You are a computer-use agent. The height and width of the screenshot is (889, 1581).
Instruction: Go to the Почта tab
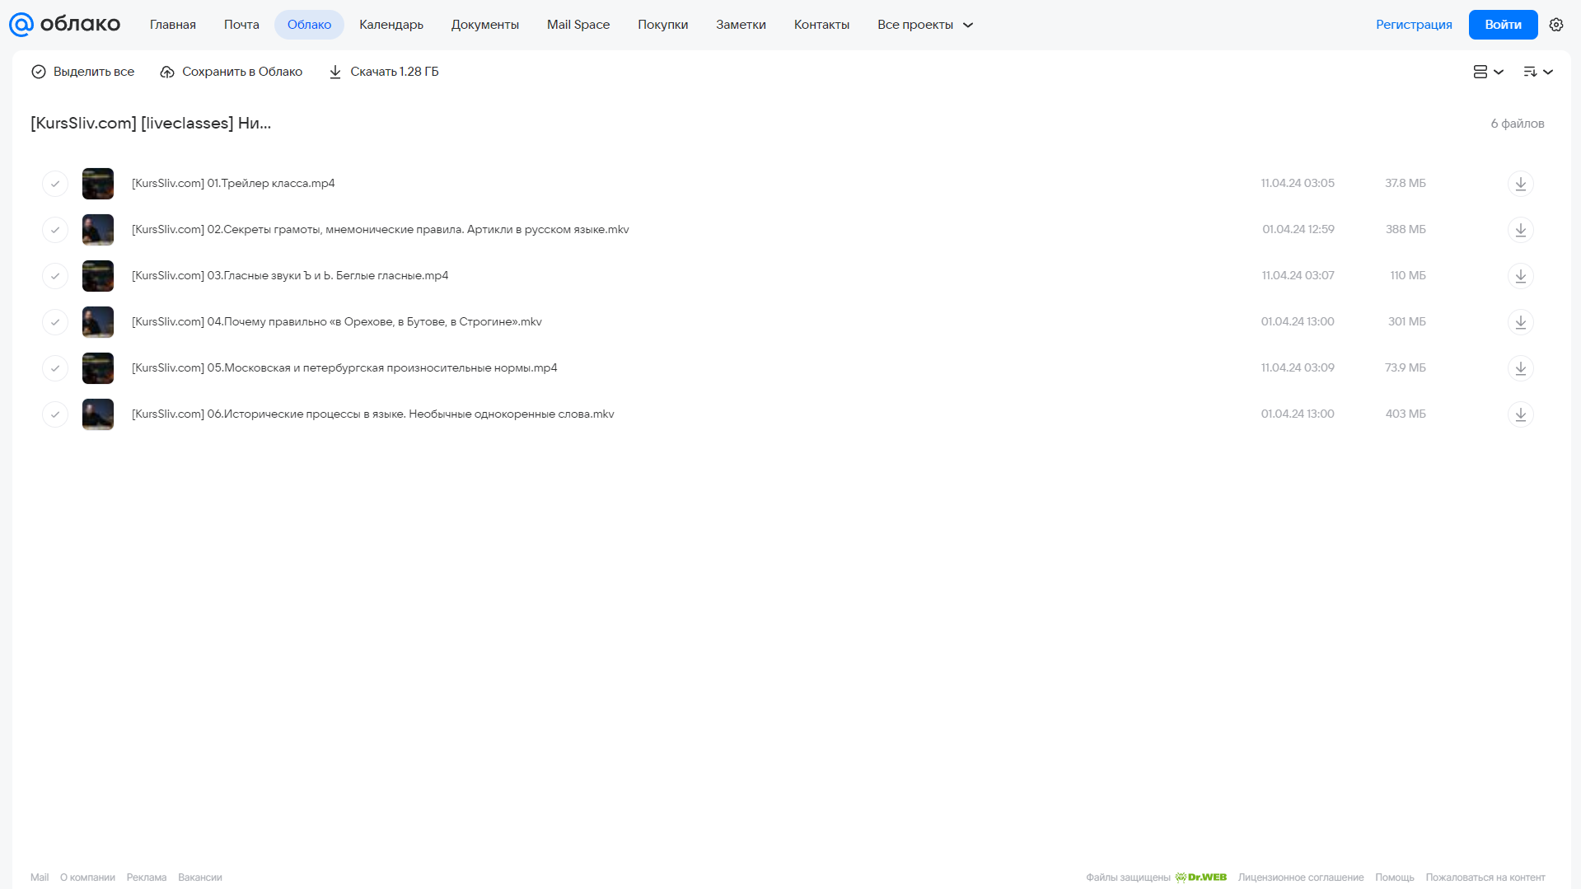point(241,25)
